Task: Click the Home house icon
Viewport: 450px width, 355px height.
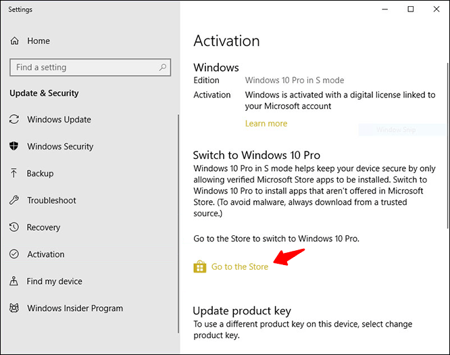Action: [x=14, y=41]
